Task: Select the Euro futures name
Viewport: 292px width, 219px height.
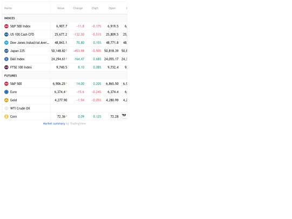Action: point(14,92)
